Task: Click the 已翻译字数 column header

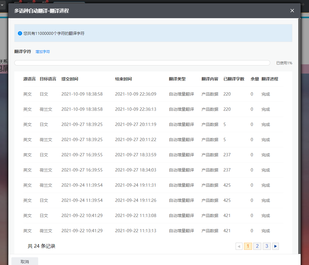Action: (234, 79)
